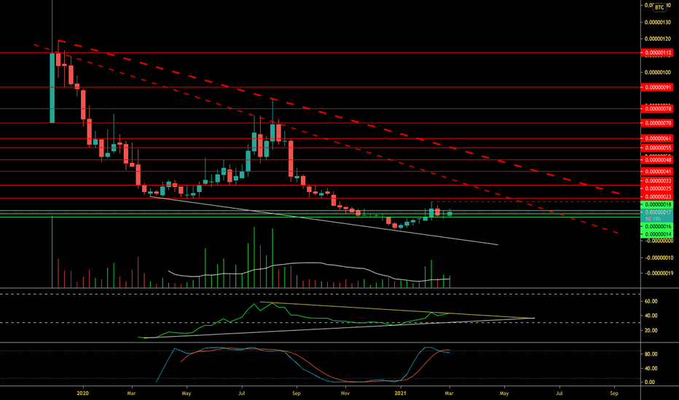Viewport: 679px width, 400px height.
Task: Click the Mar label right after 2020
Action: [132, 393]
